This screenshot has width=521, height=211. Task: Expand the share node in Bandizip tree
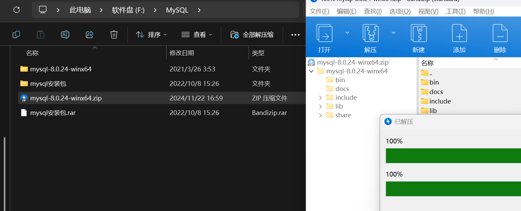click(x=320, y=115)
